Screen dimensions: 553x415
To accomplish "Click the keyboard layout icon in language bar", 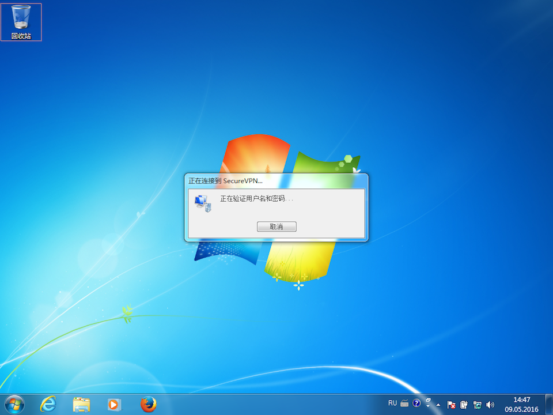I will 404,403.
